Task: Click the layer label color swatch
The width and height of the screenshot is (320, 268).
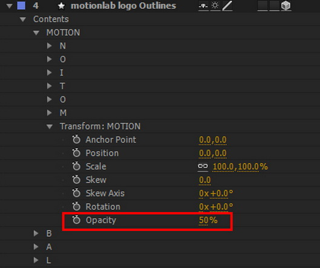Action: click(x=21, y=5)
